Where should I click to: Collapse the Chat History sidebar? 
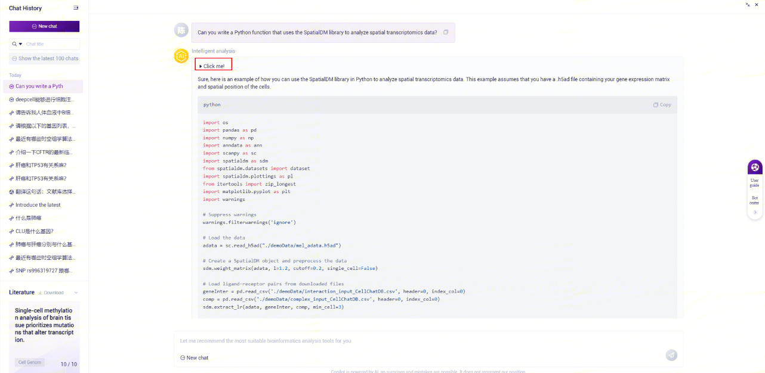(x=76, y=8)
